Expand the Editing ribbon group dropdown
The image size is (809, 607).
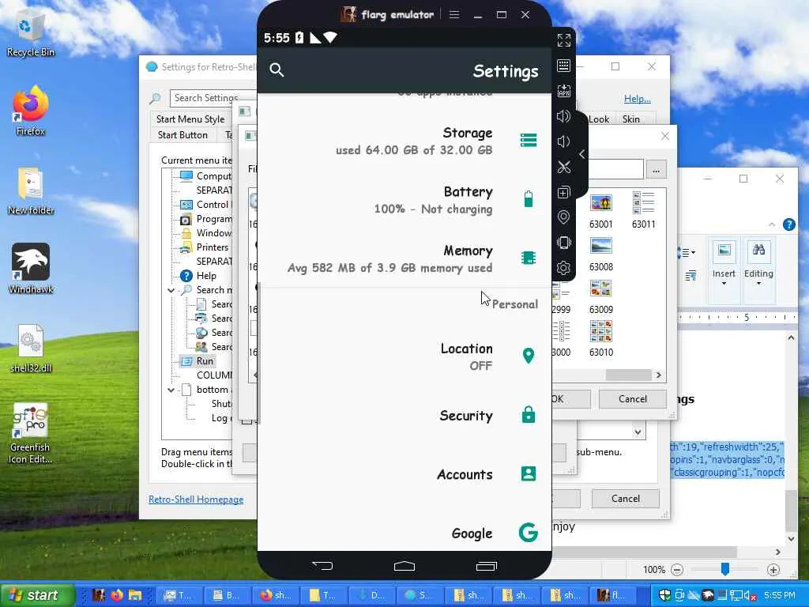point(758,283)
